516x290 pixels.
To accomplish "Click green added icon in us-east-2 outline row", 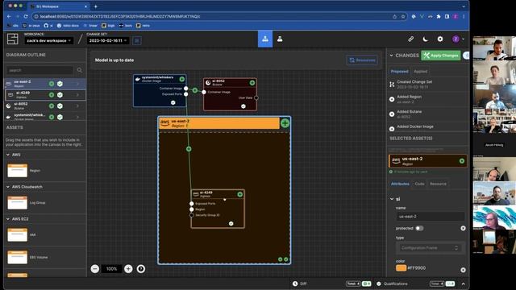I will pyautogui.click(x=52, y=84).
